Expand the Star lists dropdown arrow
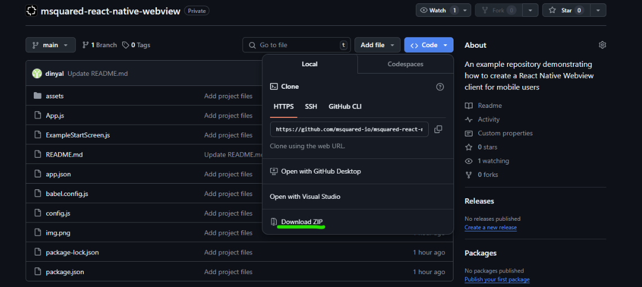642x287 pixels. [598, 10]
